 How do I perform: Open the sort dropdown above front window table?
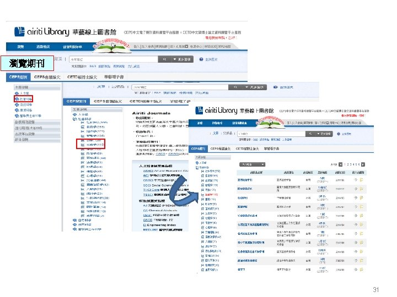pos(252,164)
